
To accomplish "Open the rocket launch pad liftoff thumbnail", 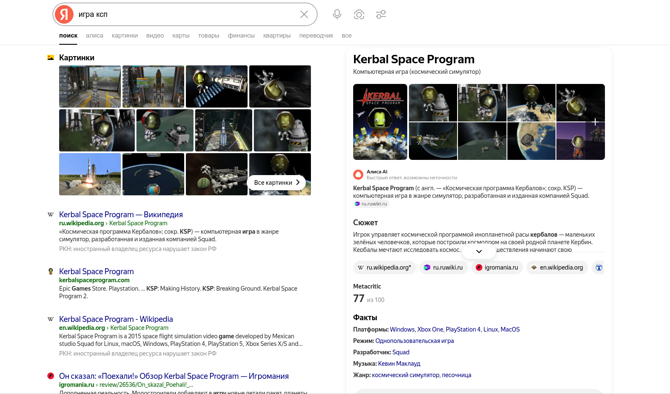I will click(x=90, y=174).
